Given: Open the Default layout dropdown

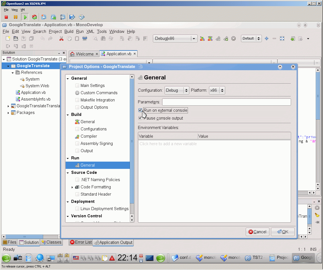Looking at the screenshot, I should pyautogui.click(x=251, y=38).
